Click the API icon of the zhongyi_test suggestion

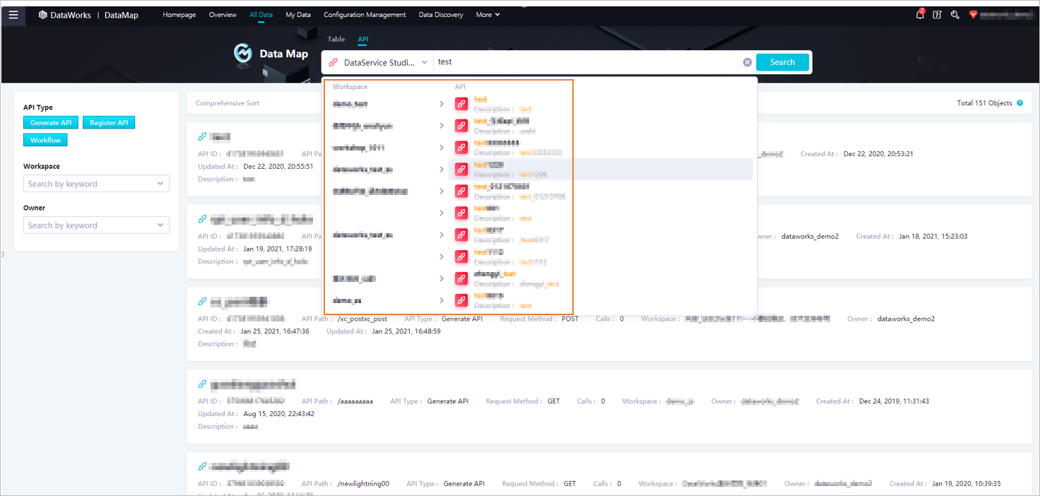click(x=461, y=278)
